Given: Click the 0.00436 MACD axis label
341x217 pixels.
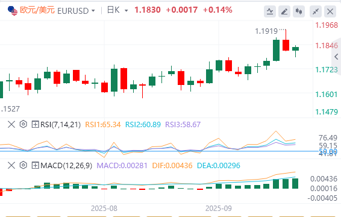Looking at the screenshot, I should click(x=324, y=179).
